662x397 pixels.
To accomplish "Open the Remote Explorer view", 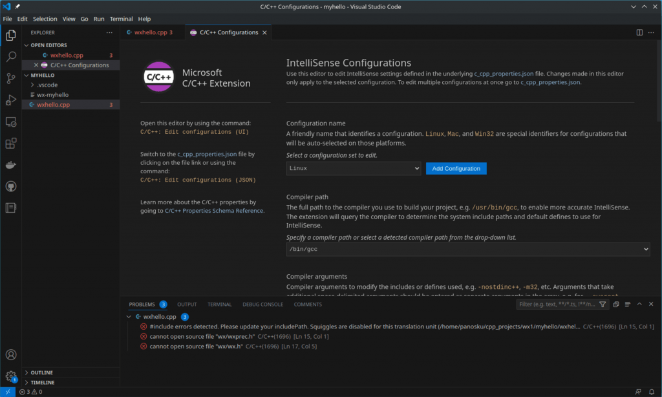I will click(x=11, y=122).
